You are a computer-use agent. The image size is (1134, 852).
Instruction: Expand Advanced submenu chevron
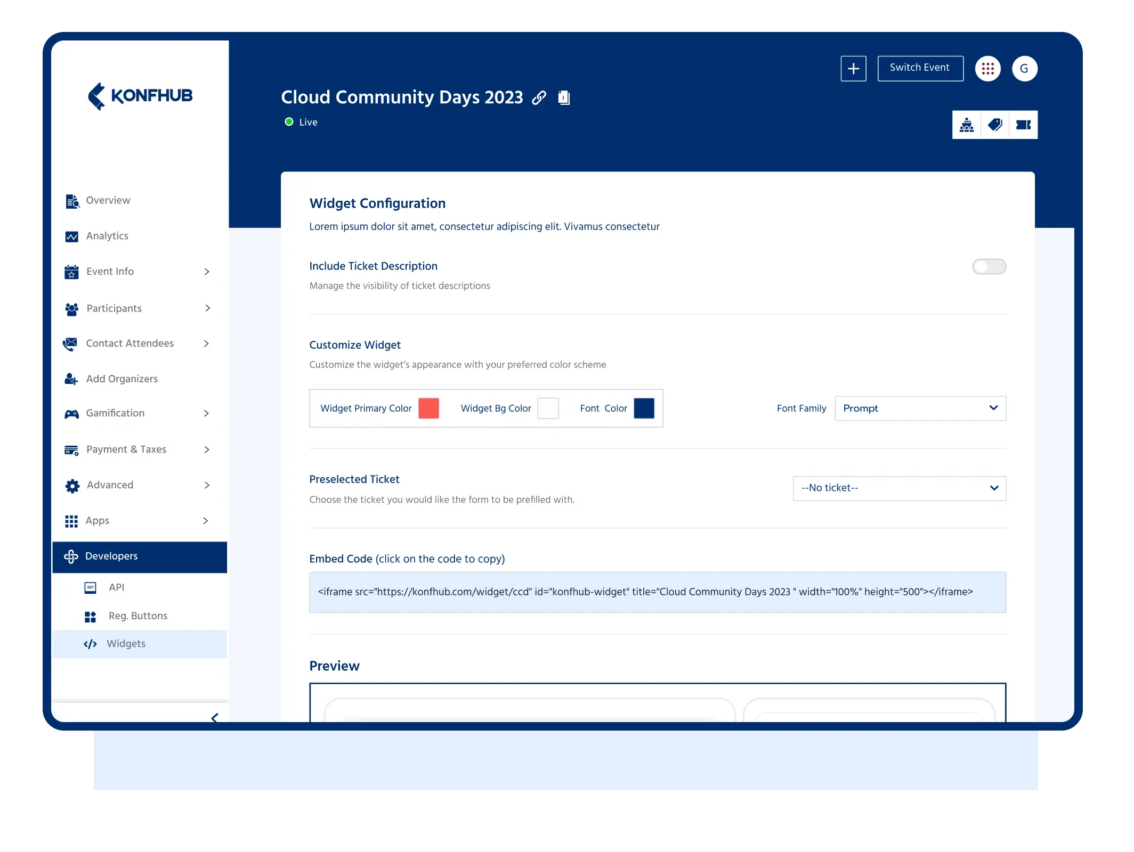[x=207, y=485]
